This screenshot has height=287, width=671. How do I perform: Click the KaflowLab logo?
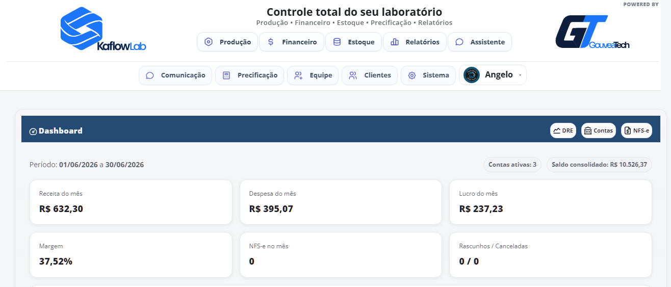(103, 30)
